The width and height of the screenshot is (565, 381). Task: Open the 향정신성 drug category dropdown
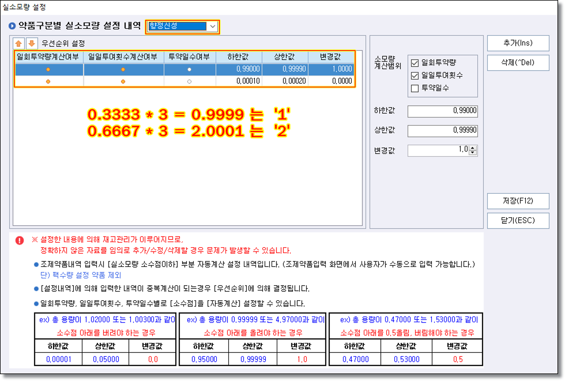coord(212,27)
